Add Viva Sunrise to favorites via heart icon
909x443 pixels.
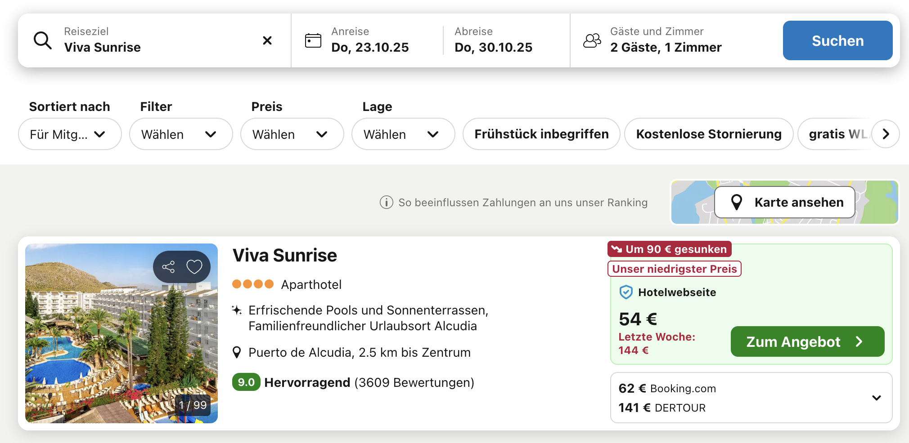point(194,267)
